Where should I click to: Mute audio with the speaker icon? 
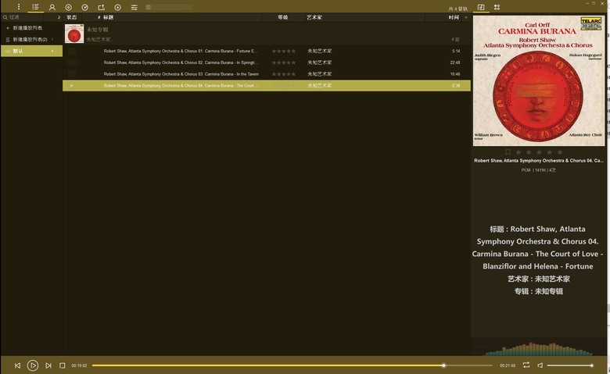click(x=540, y=365)
